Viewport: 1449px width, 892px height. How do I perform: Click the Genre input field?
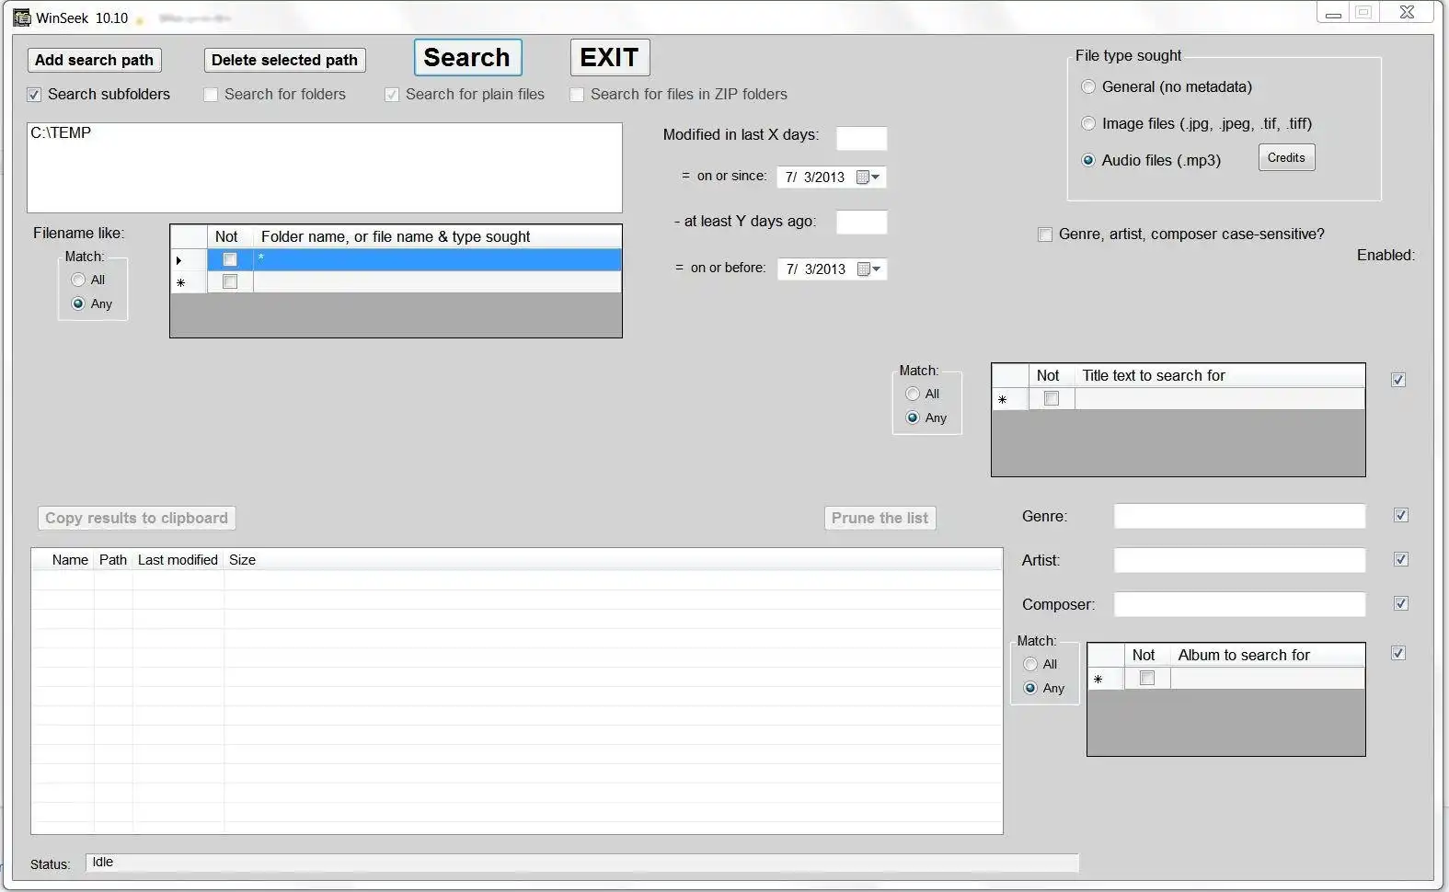(x=1239, y=516)
